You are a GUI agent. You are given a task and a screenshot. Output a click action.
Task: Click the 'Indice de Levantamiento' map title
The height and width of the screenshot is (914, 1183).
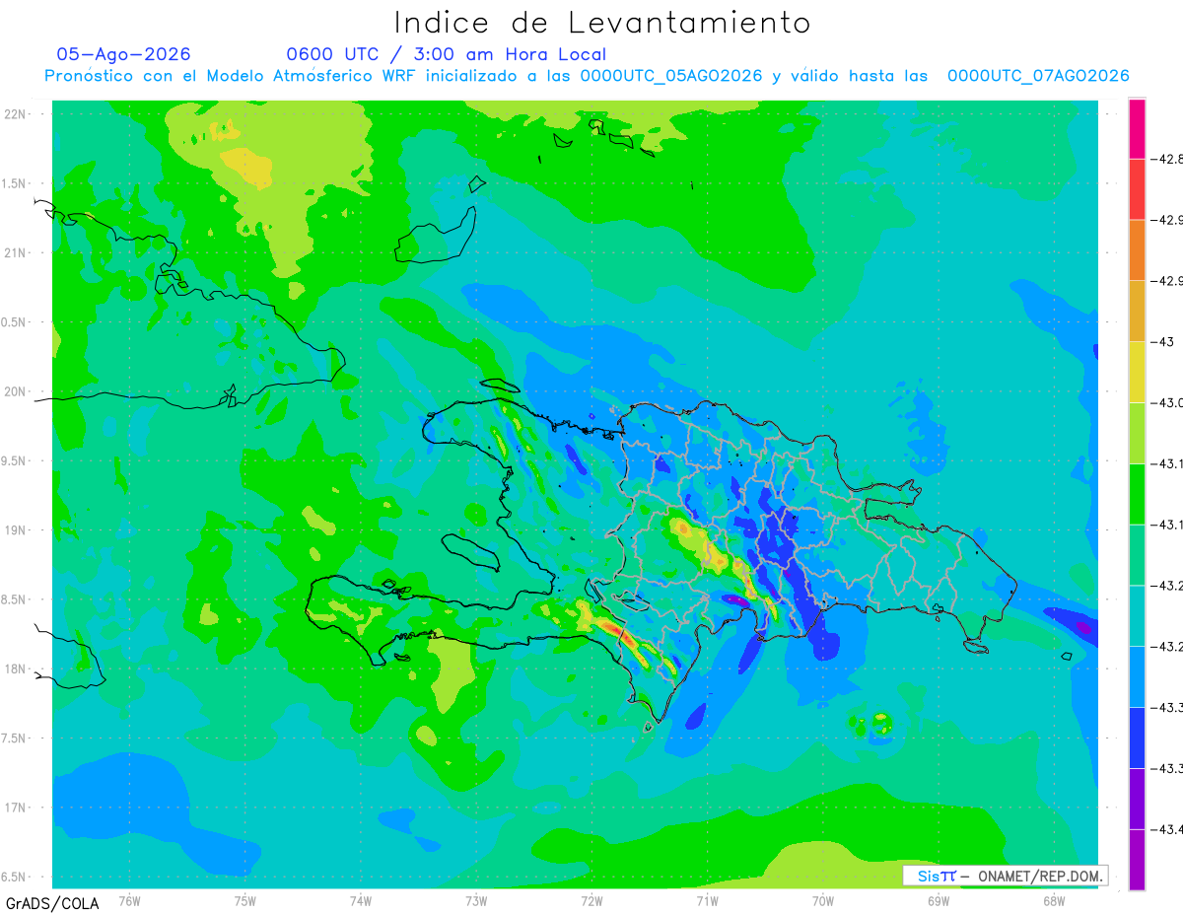602,22
